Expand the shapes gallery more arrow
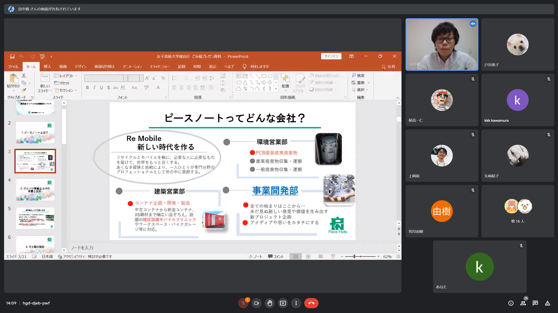Screen dimensions: 558x313 [276, 89]
